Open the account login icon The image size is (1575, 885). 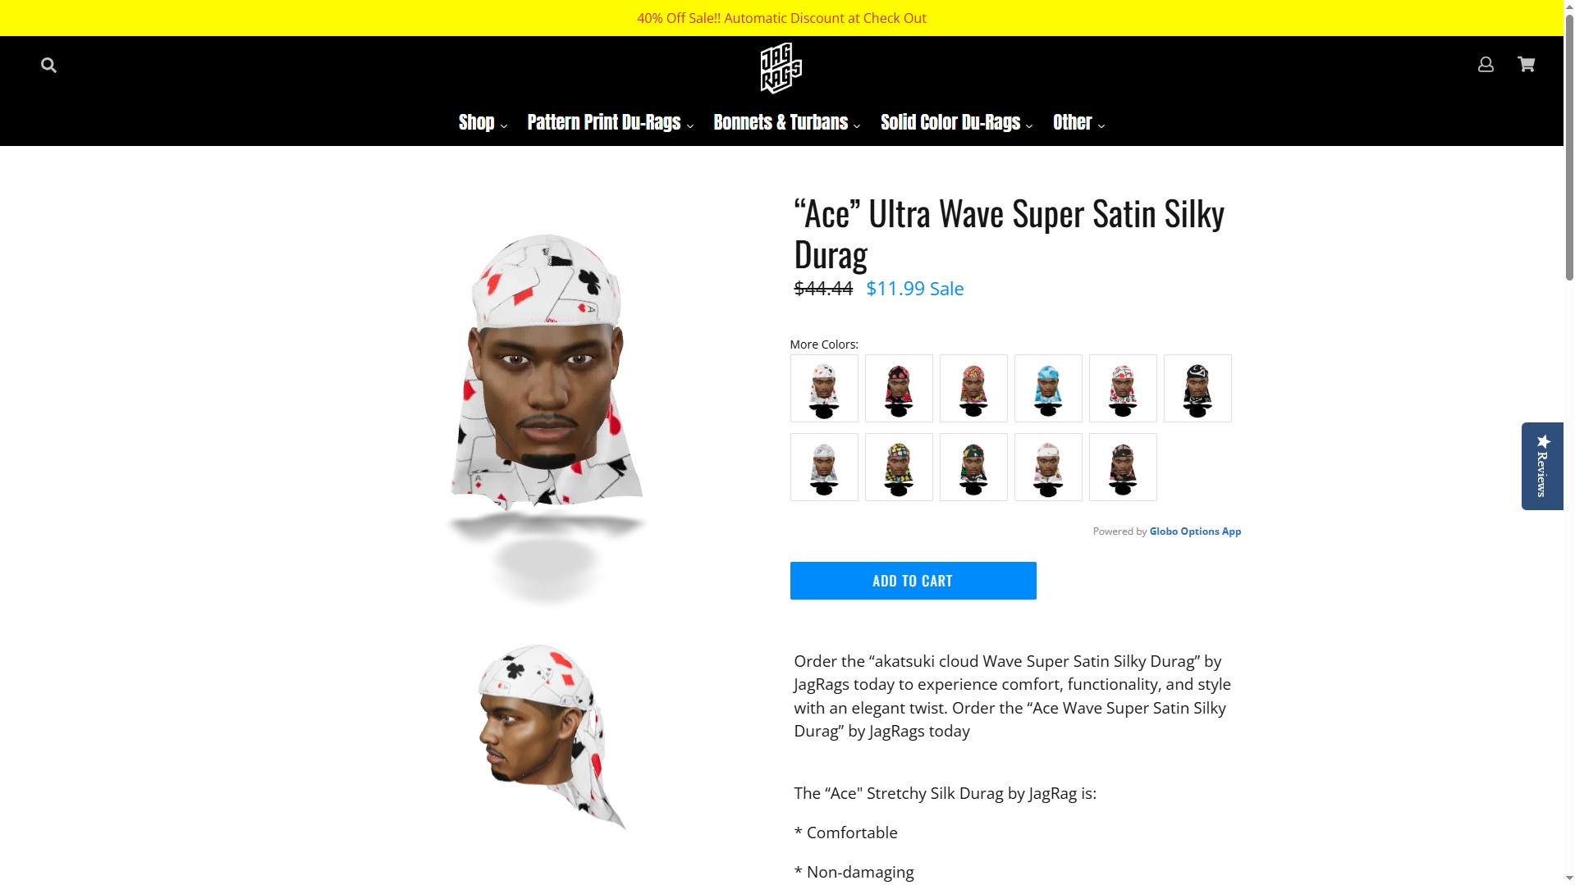point(1486,64)
